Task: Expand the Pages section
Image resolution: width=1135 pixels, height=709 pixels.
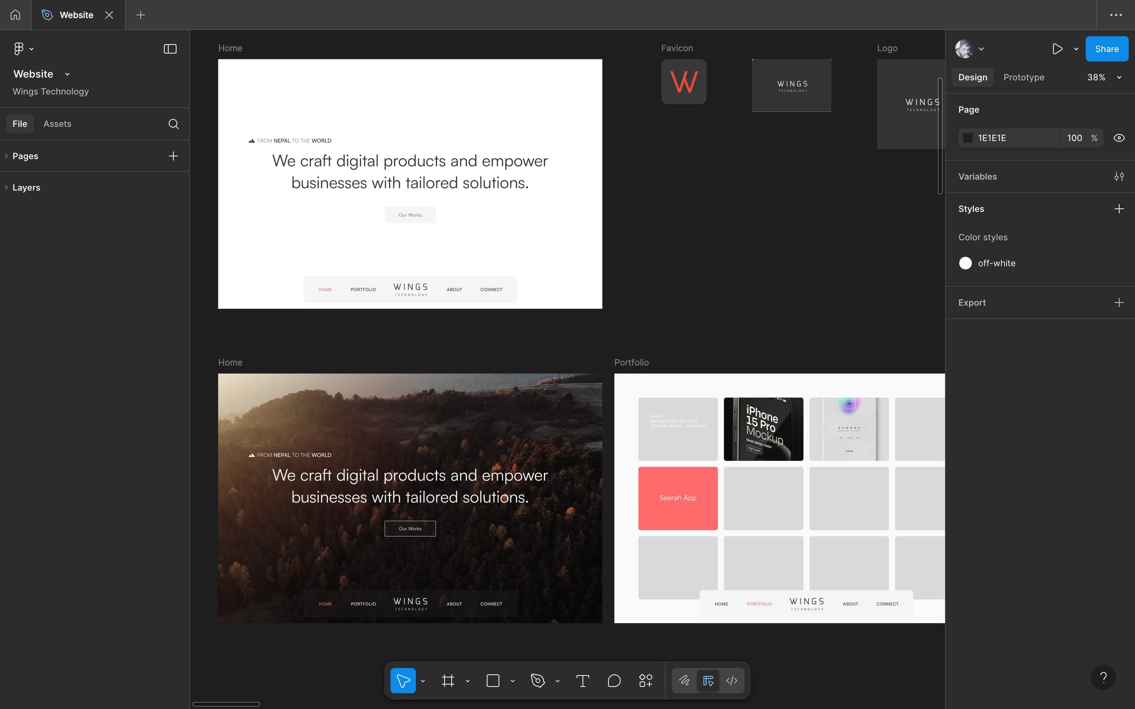Action: (x=6, y=156)
